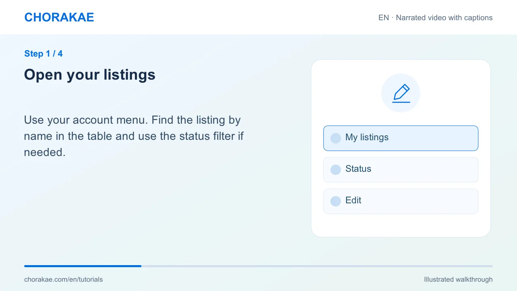The height and width of the screenshot is (291, 517).
Task: Click the account menu instruction paragraph
Action: (134, 136)
